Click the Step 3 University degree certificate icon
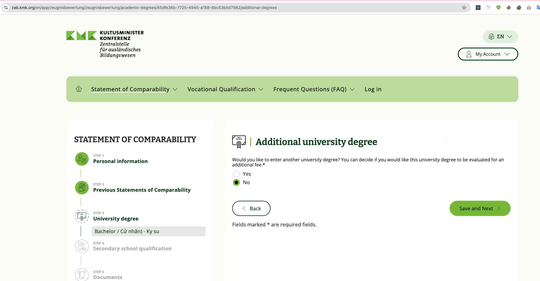 click(x=81, y=216)
